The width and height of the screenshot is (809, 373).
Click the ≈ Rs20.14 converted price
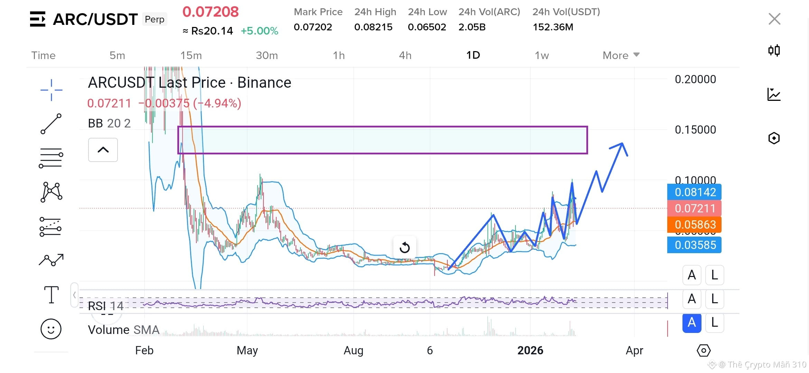(x=208, y=31)
